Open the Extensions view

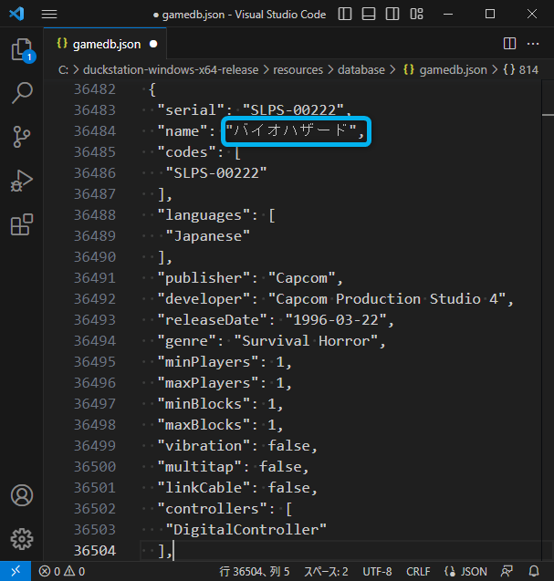pos(22,224)
